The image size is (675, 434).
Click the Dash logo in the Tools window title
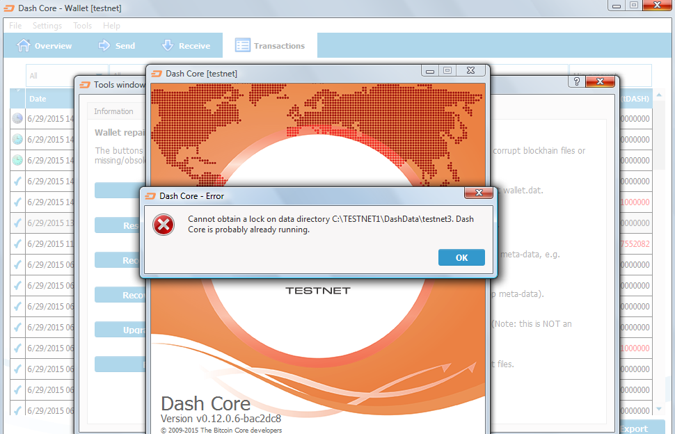[84, 85]
